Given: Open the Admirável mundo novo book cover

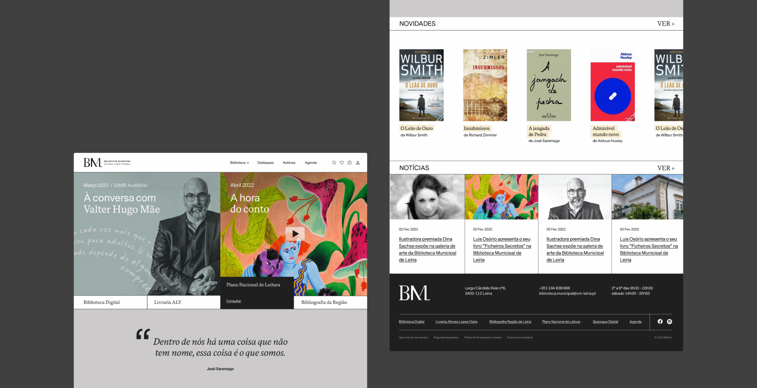Looking at the screenshot, I should (612, 85).
